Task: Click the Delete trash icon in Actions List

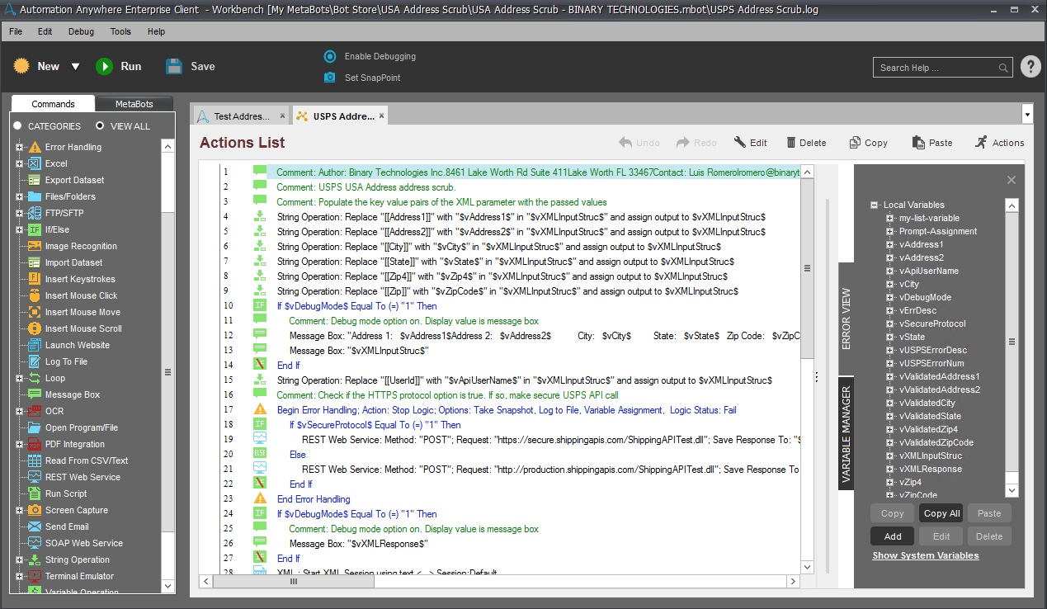Action: (x=791, y=143)
